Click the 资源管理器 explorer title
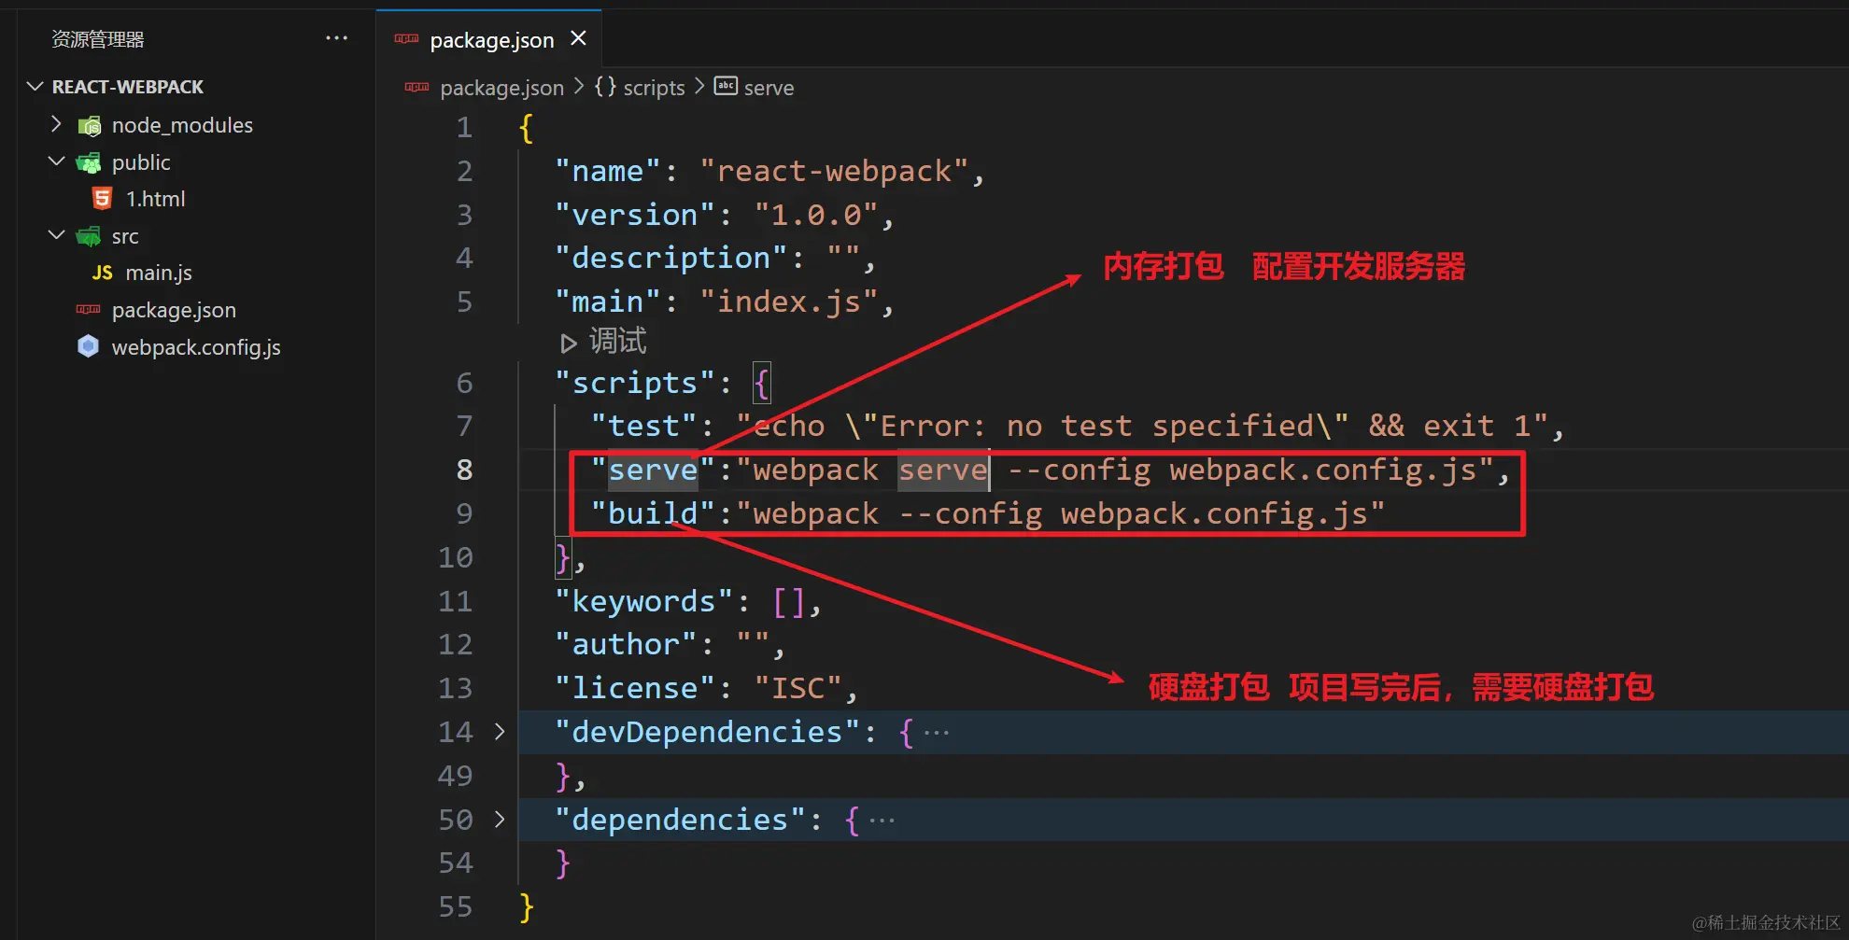The image size is (1849, 940). 98,39
